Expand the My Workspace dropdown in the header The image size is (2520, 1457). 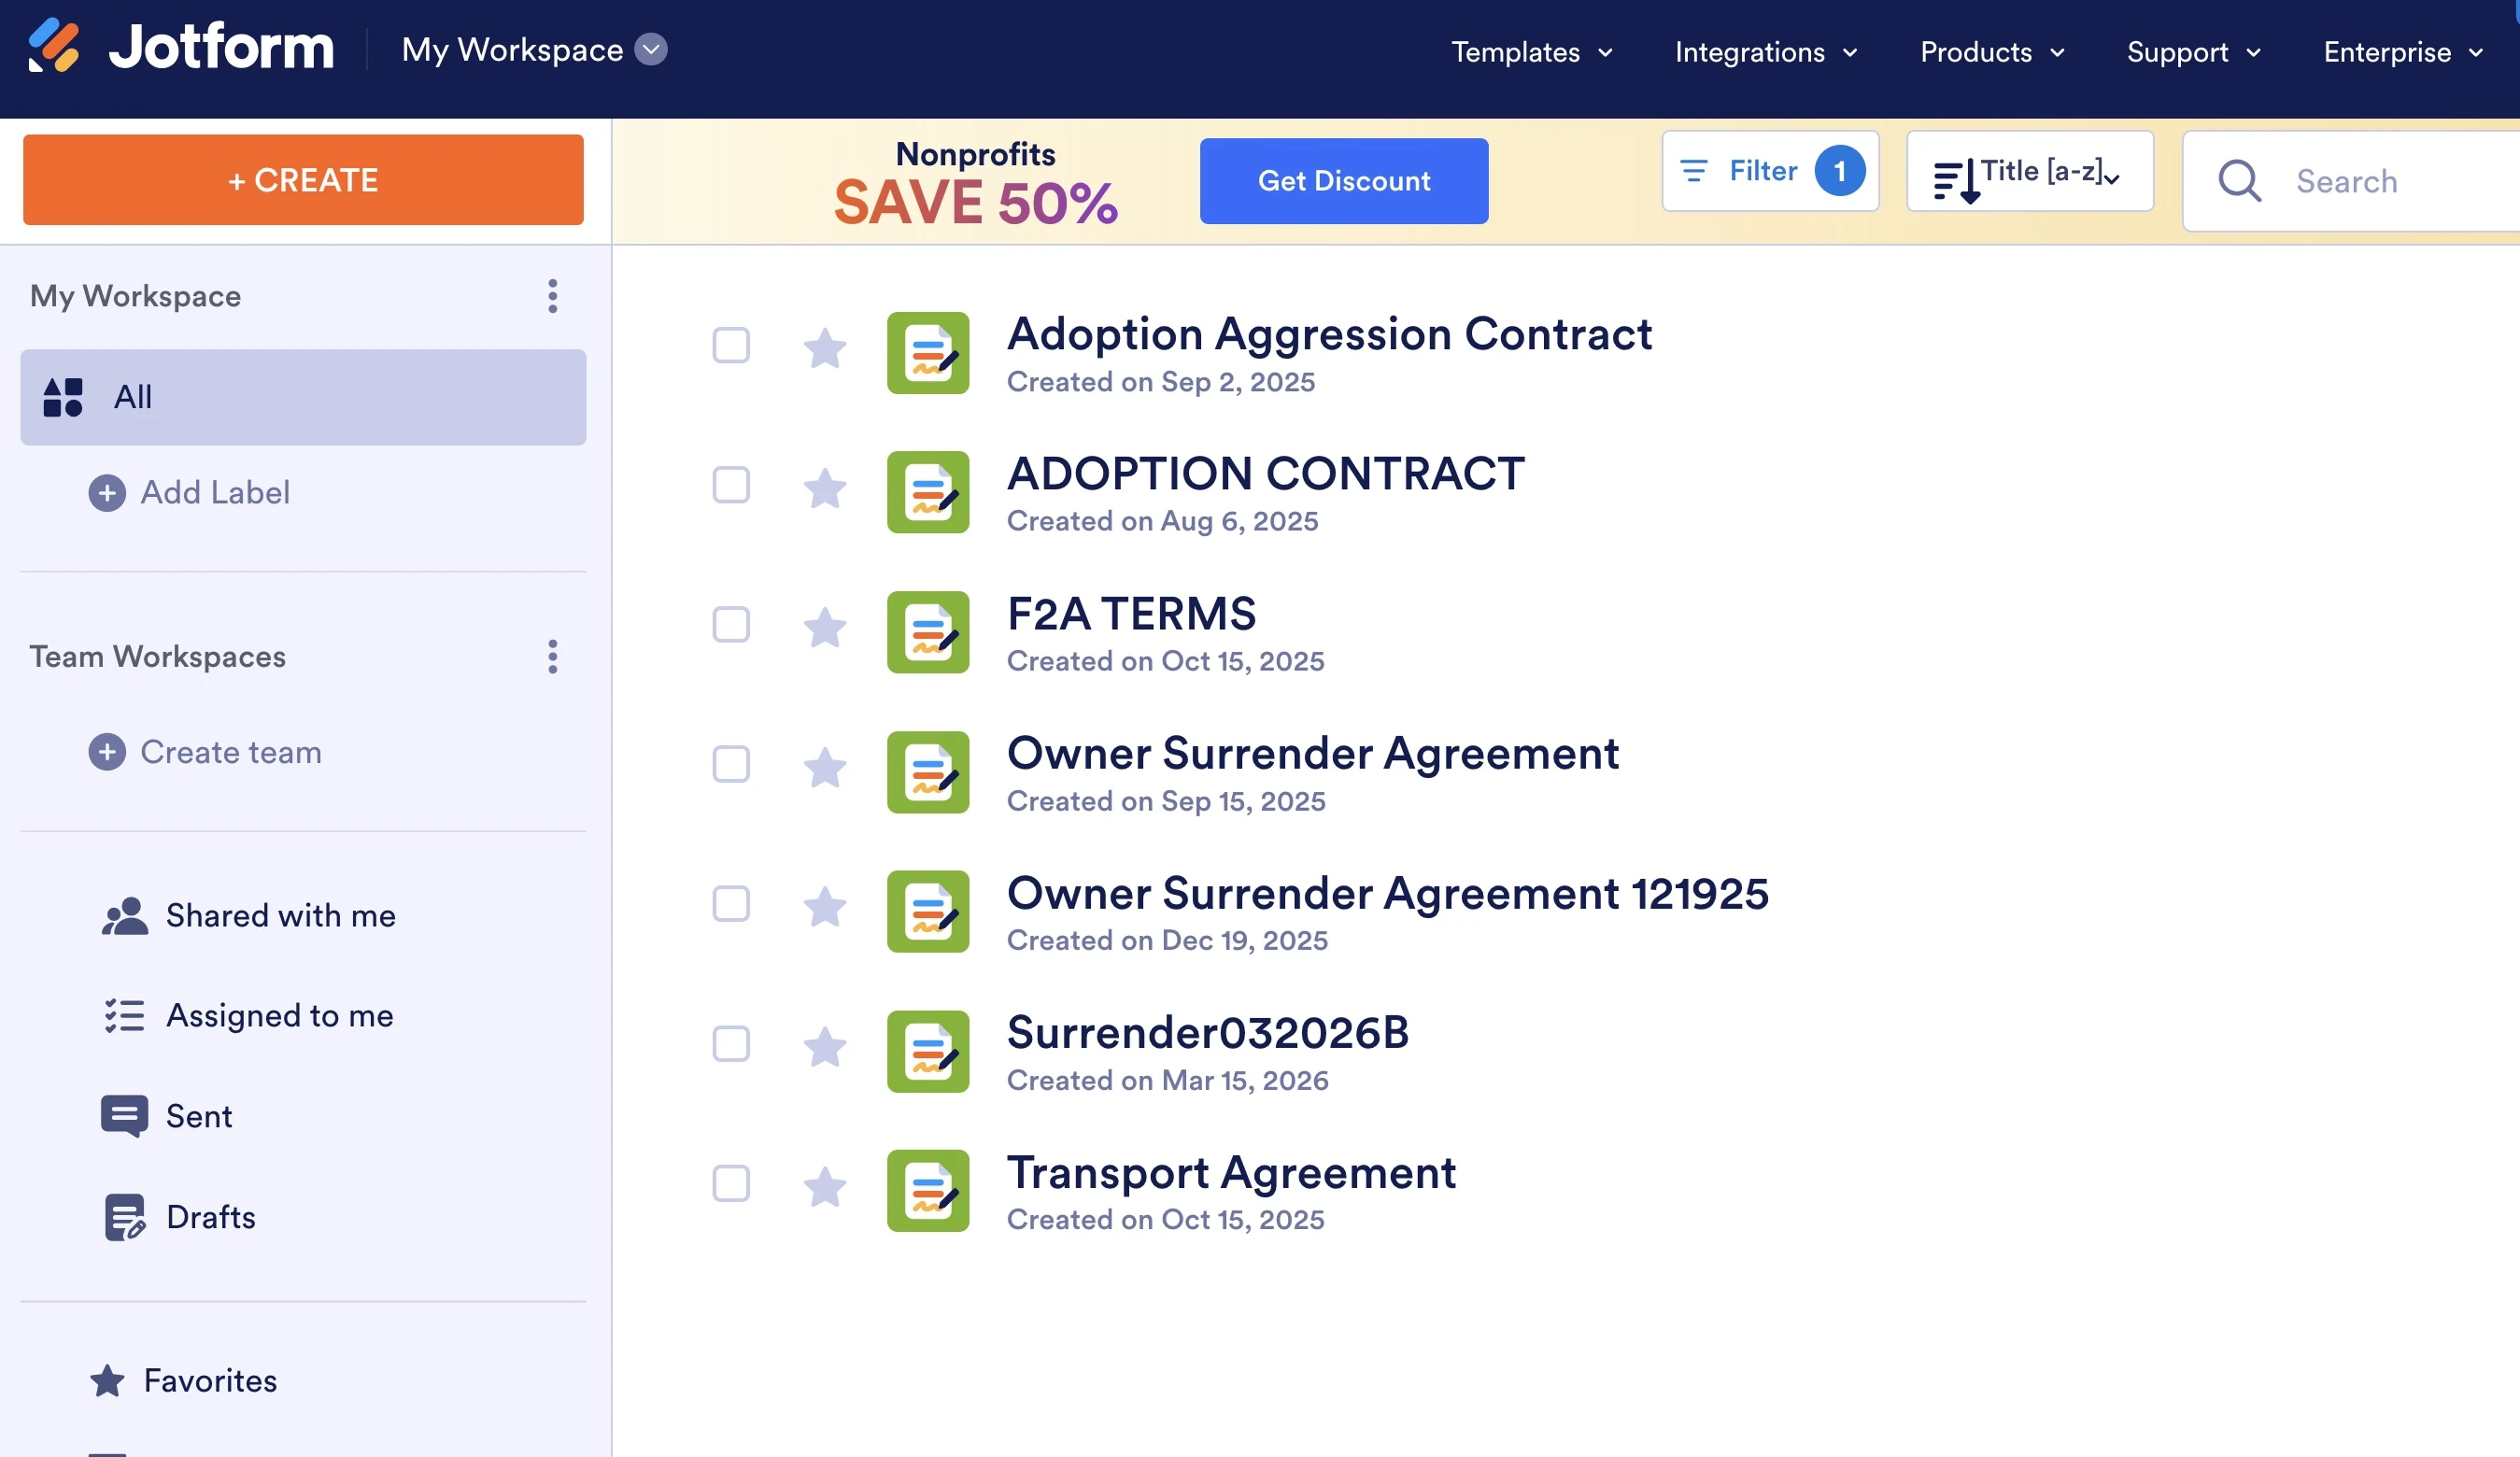pos(650,49)
